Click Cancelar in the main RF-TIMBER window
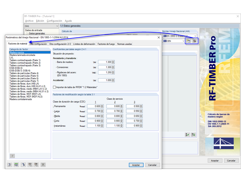 click(x=231, y=160)
